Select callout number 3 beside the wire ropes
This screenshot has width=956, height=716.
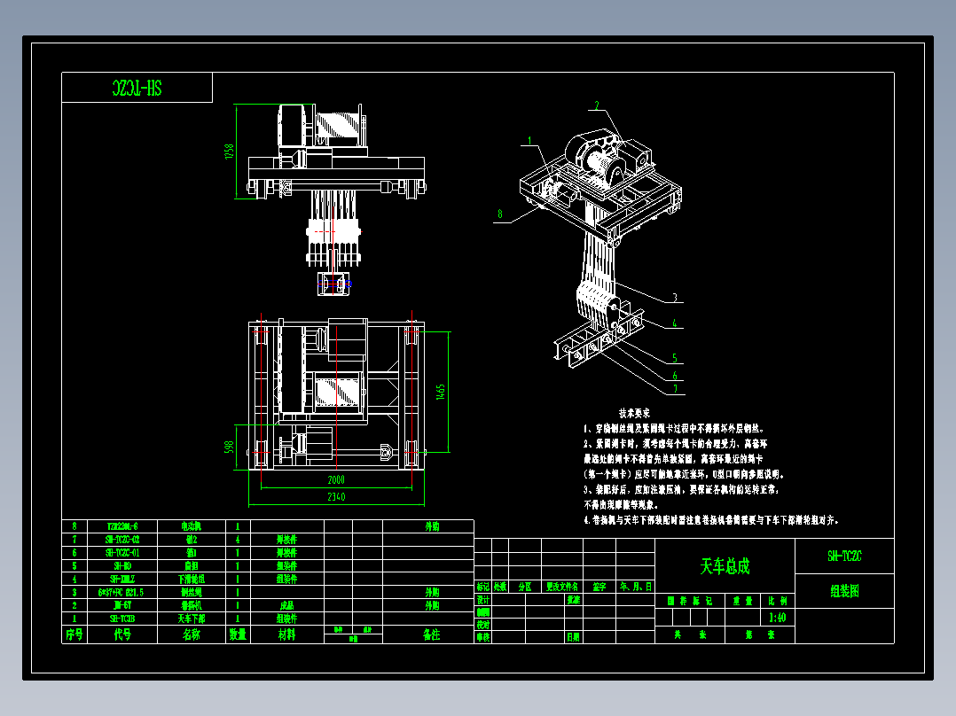click(675, 298)
